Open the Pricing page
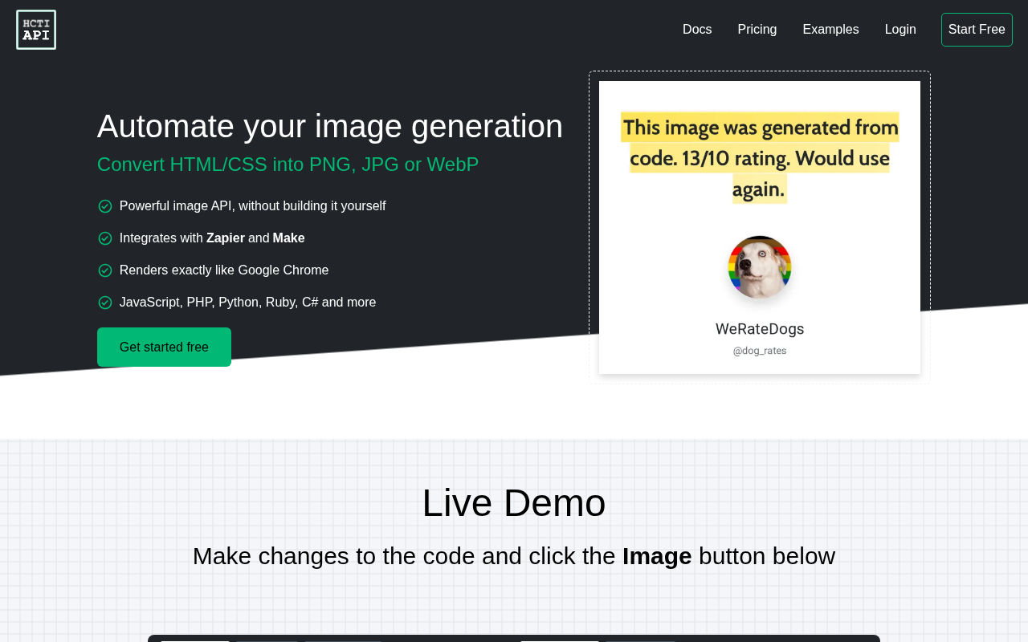Screen dimensions: 1028x642 757,30
